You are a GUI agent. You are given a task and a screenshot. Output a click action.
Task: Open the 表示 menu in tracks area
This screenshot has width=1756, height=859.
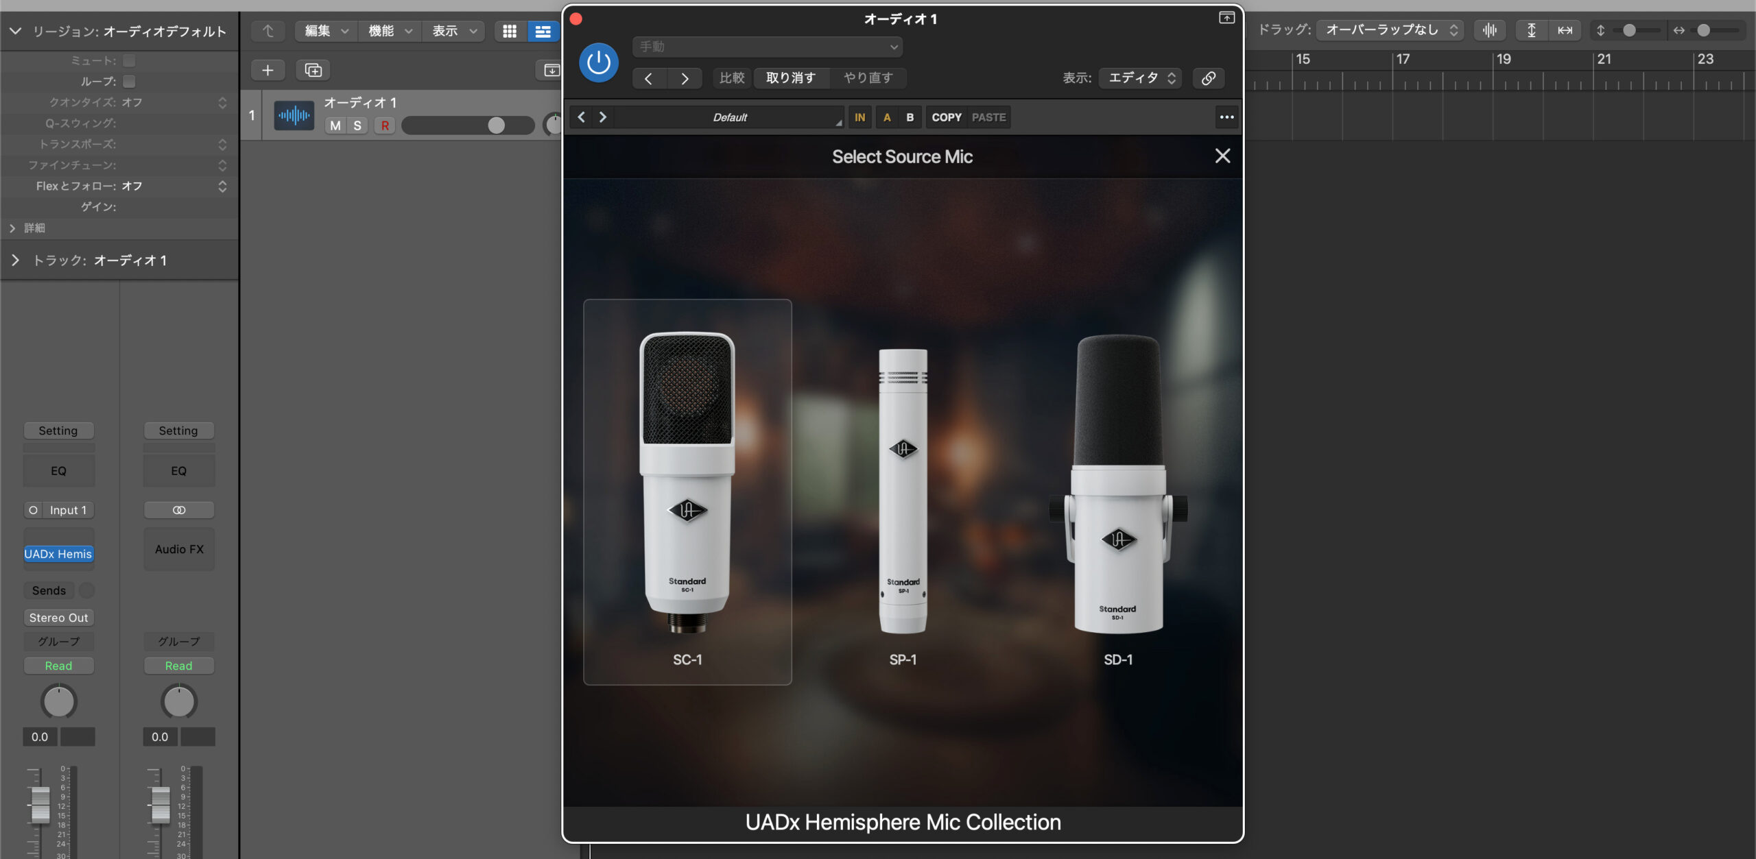pyautogui.click(x=453, y=31)
